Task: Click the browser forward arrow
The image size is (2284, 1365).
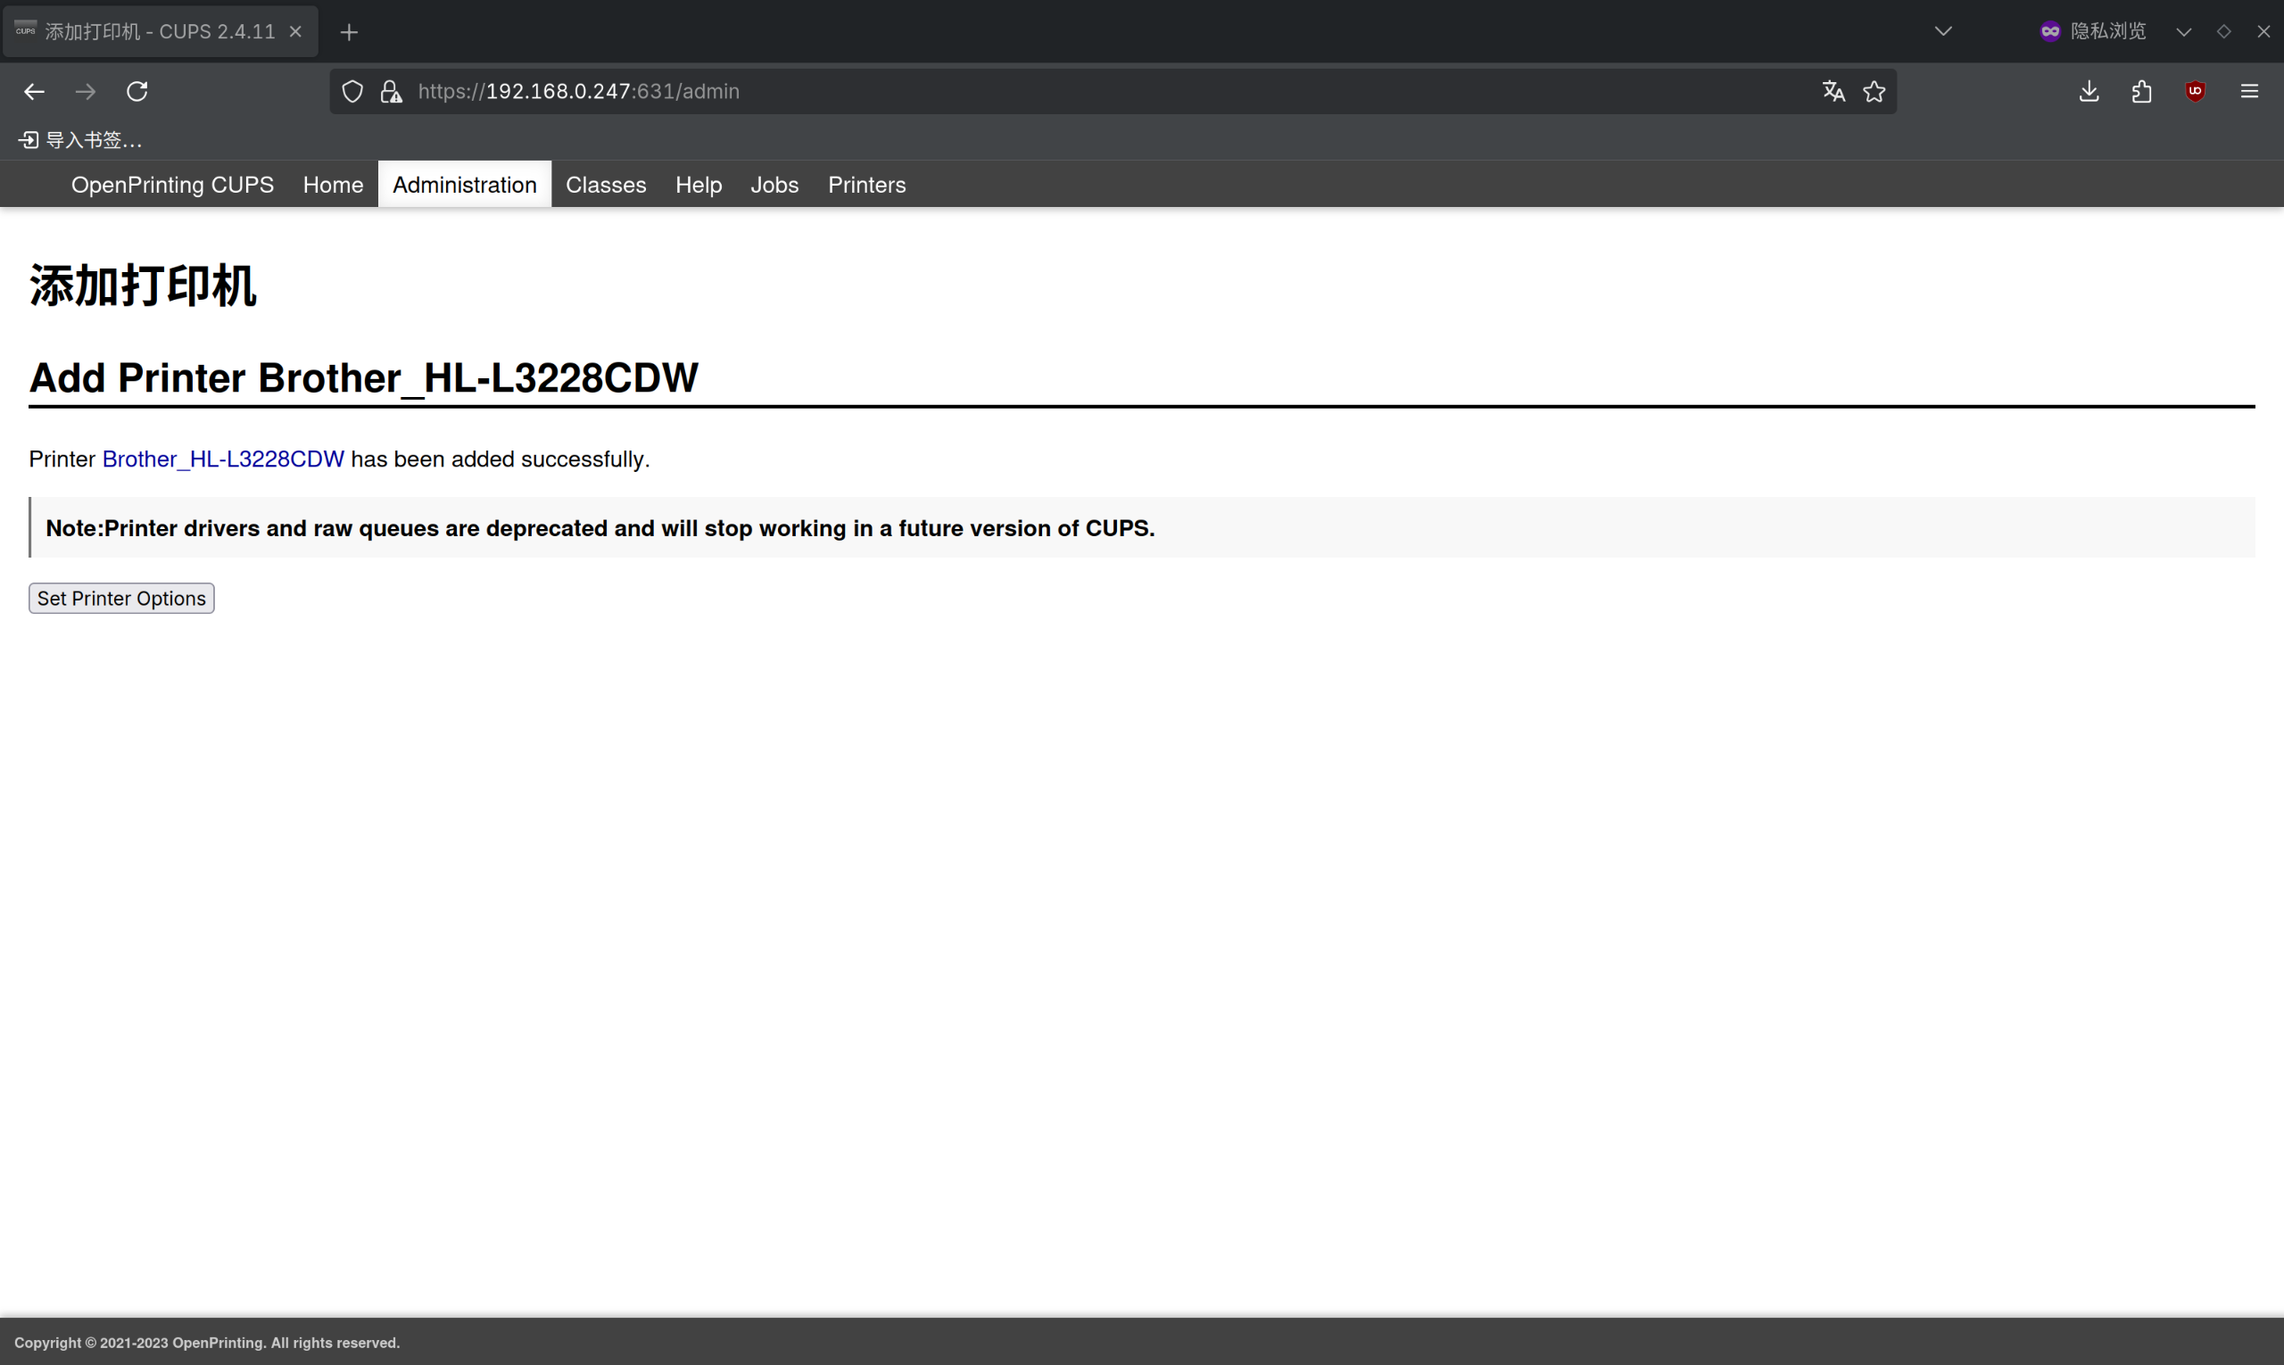Action: pos(86,91)
